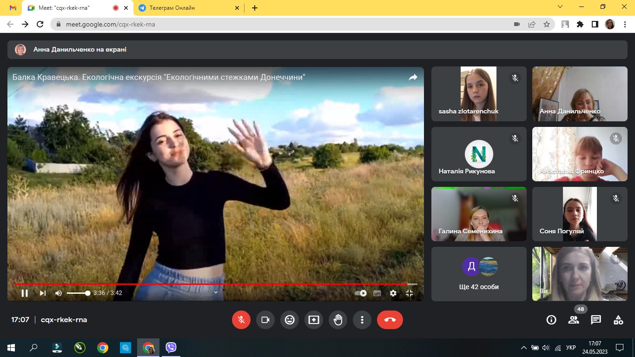Open Chrome extensions puzzle icon
Viewport: 635px width, 357px height.
580,24
